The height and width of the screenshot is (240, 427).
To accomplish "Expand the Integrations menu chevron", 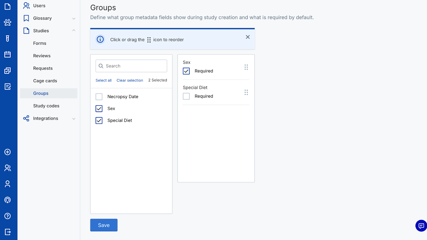I will pyautogui.click(x=74, y=119).
